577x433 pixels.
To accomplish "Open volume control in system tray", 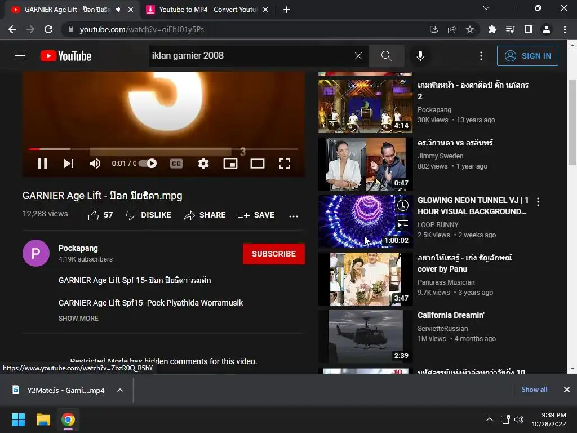I will pos(519,419).
